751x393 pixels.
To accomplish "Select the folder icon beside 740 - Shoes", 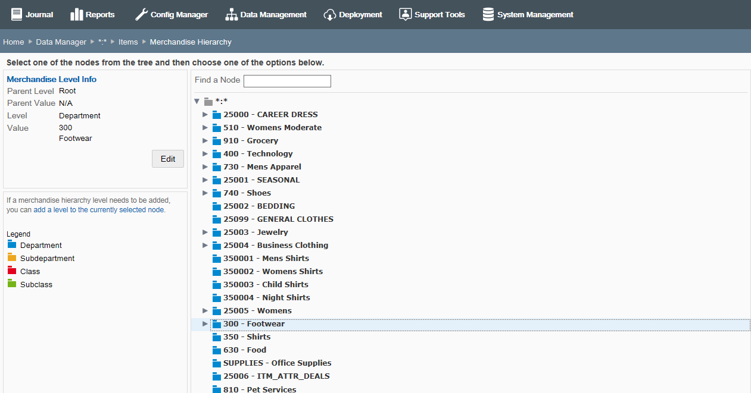I will coord(216,193).
